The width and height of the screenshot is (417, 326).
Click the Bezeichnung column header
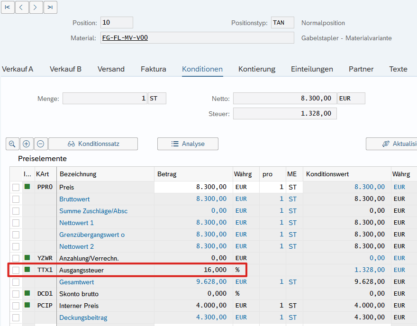point(105,174)
